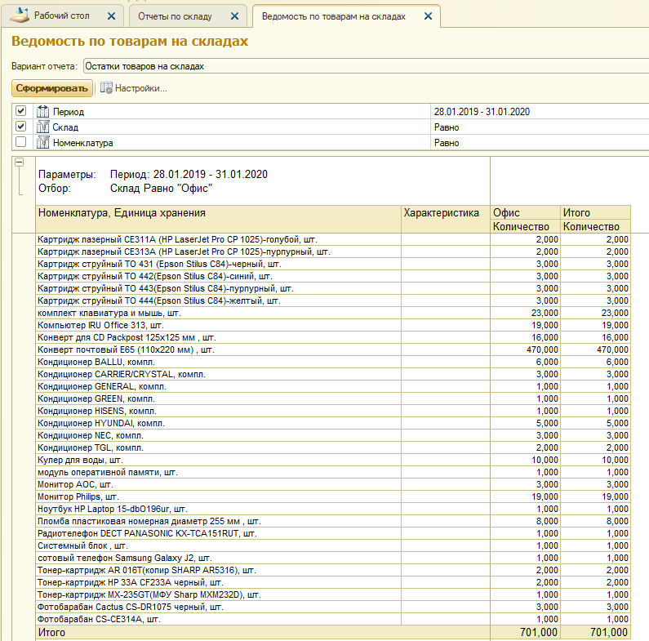Viewport: 649px width, 641px height.
Task: Open the Настройки... dialog
Action: click(134, 88)
